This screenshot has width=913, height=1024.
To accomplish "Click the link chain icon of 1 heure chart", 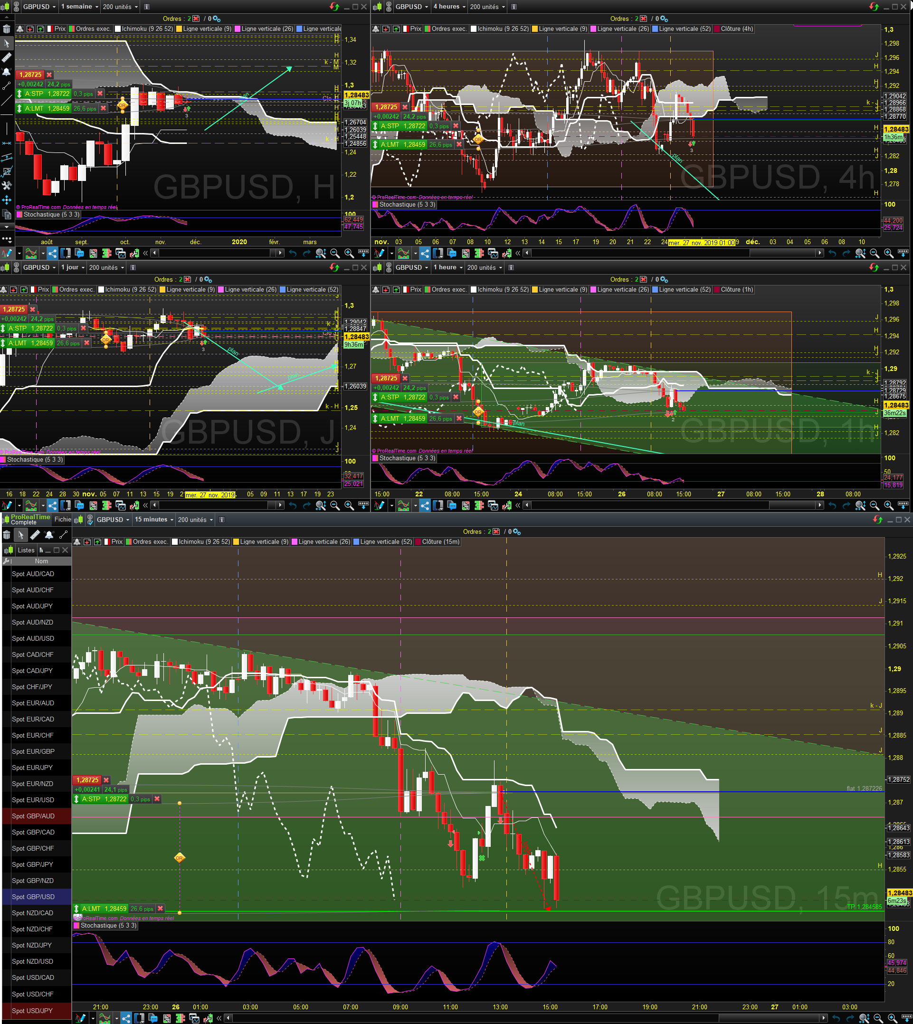I will click(x=389, y=267).
